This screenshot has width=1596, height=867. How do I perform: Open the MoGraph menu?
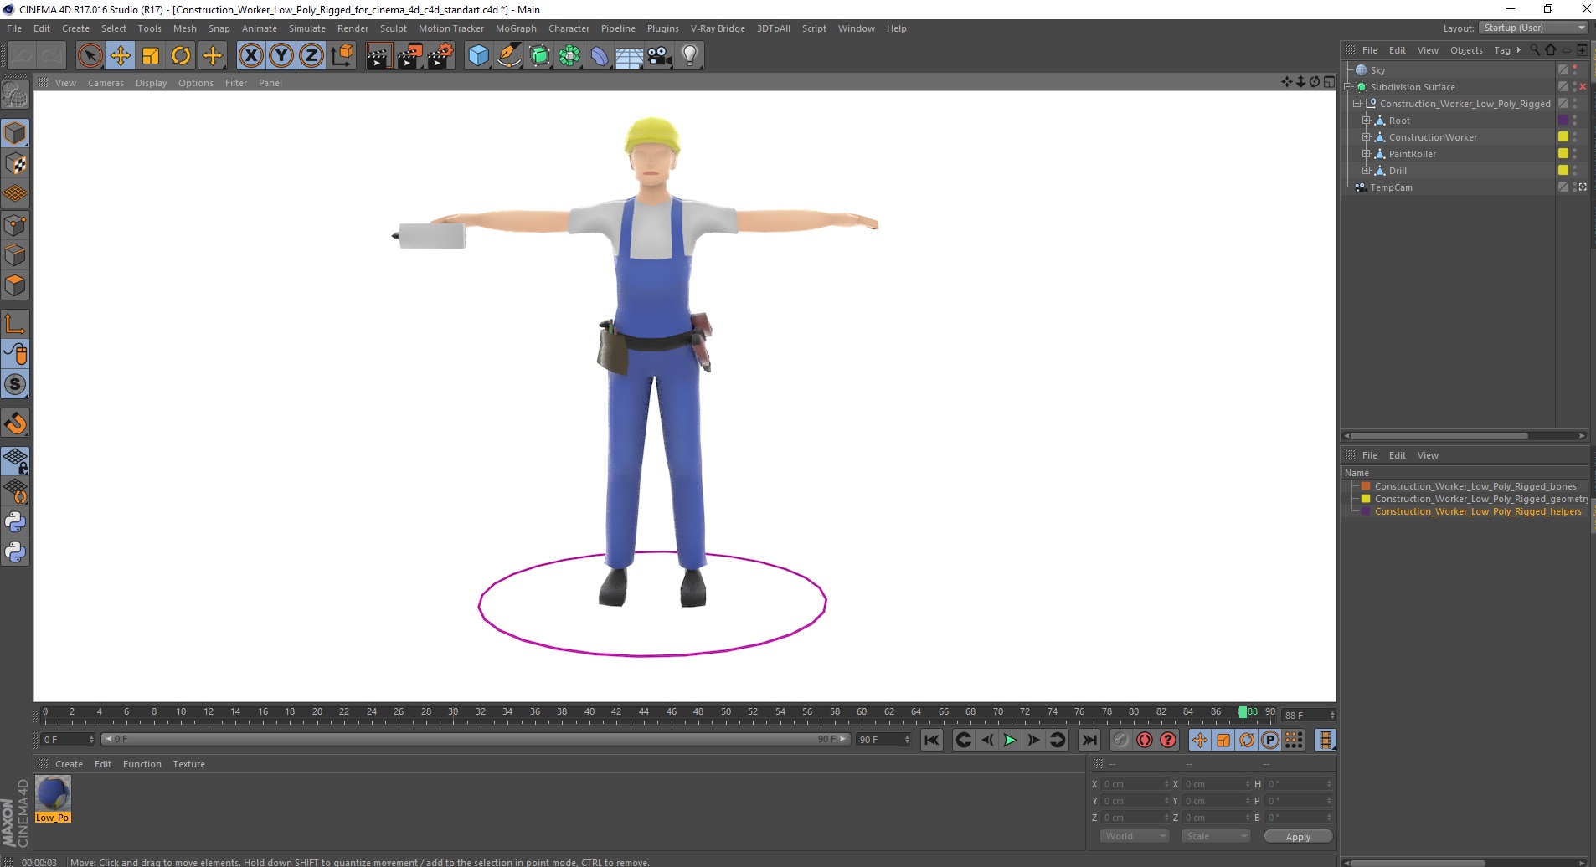(516, 28)
